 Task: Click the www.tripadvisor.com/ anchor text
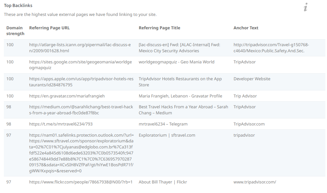tap(255, 182)
